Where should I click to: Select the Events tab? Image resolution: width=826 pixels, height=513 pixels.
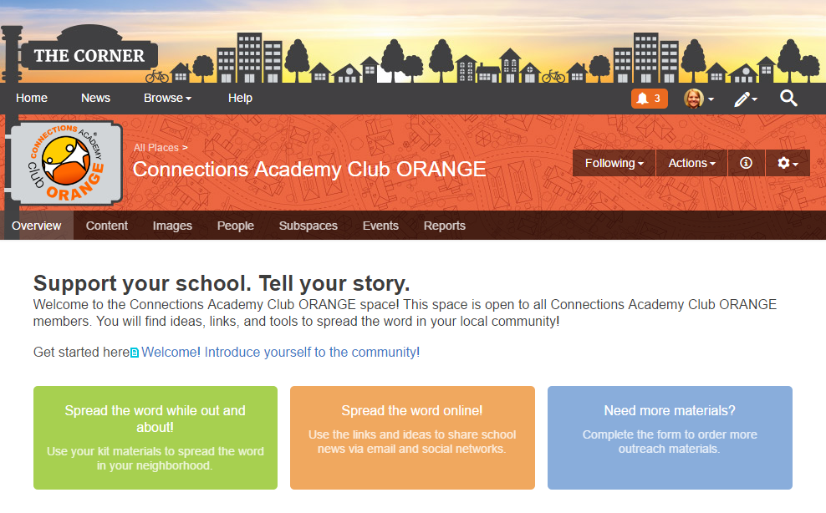[380, 226]
